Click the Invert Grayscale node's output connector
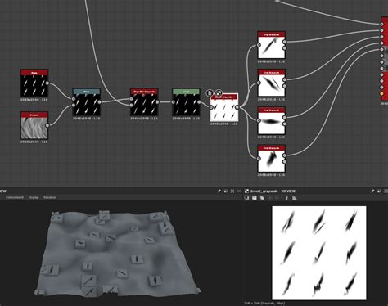The image size is (388, 306). tap(237, 107)
